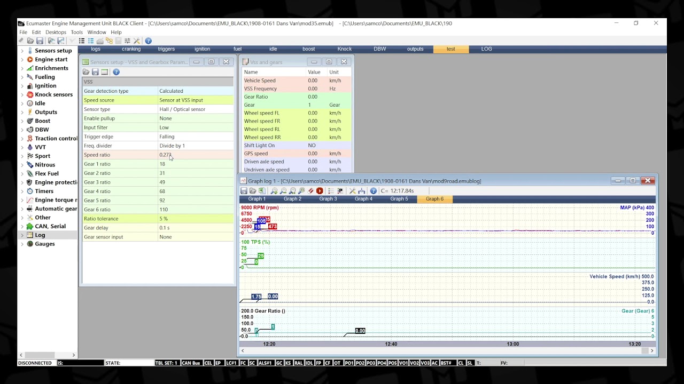Expand the Fueling tree node
684x384 pixels.
tap(22, 77)
